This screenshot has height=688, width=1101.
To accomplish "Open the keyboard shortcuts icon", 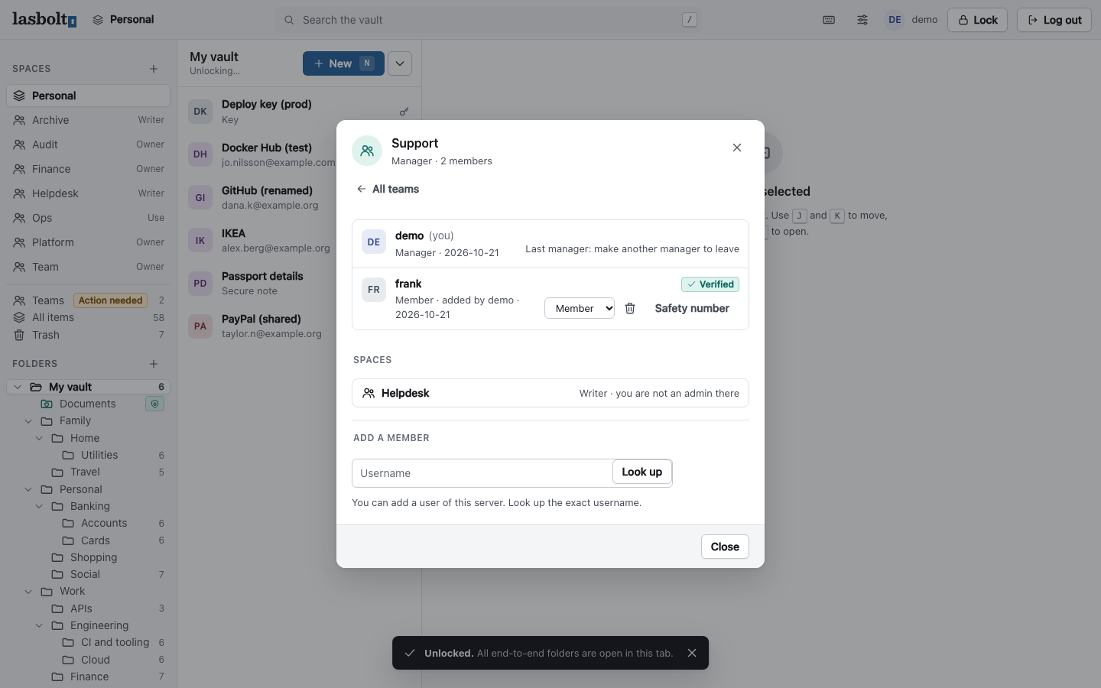I will point(829,20).
